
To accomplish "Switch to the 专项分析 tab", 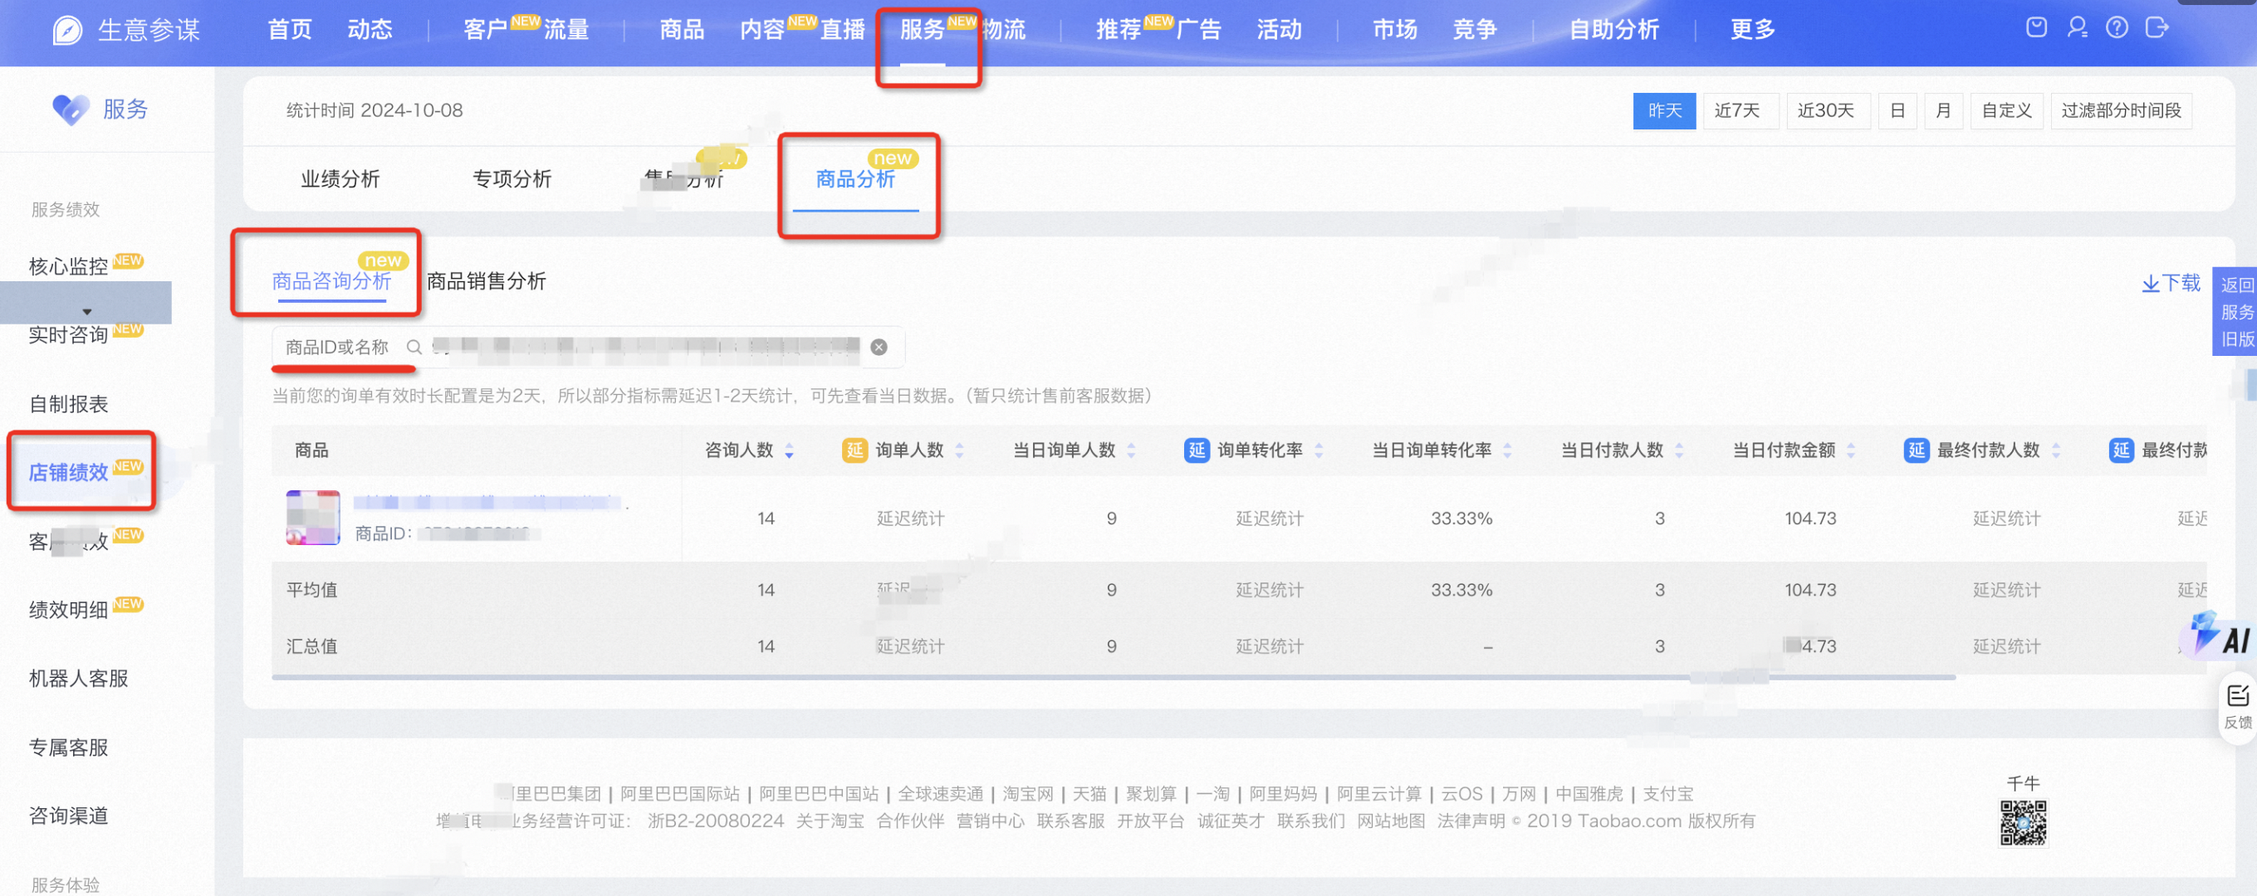I will click(x=512, y=179).
